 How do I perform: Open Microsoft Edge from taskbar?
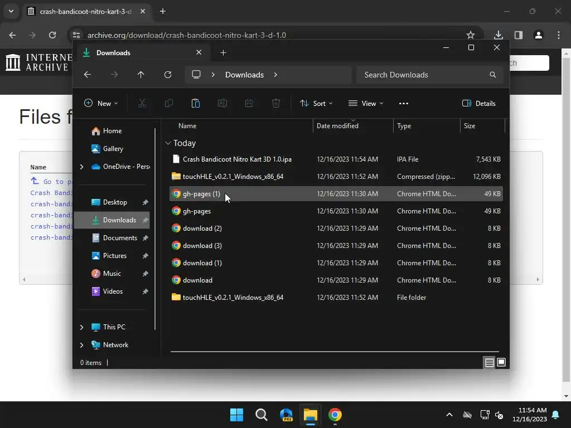[286, 415]
